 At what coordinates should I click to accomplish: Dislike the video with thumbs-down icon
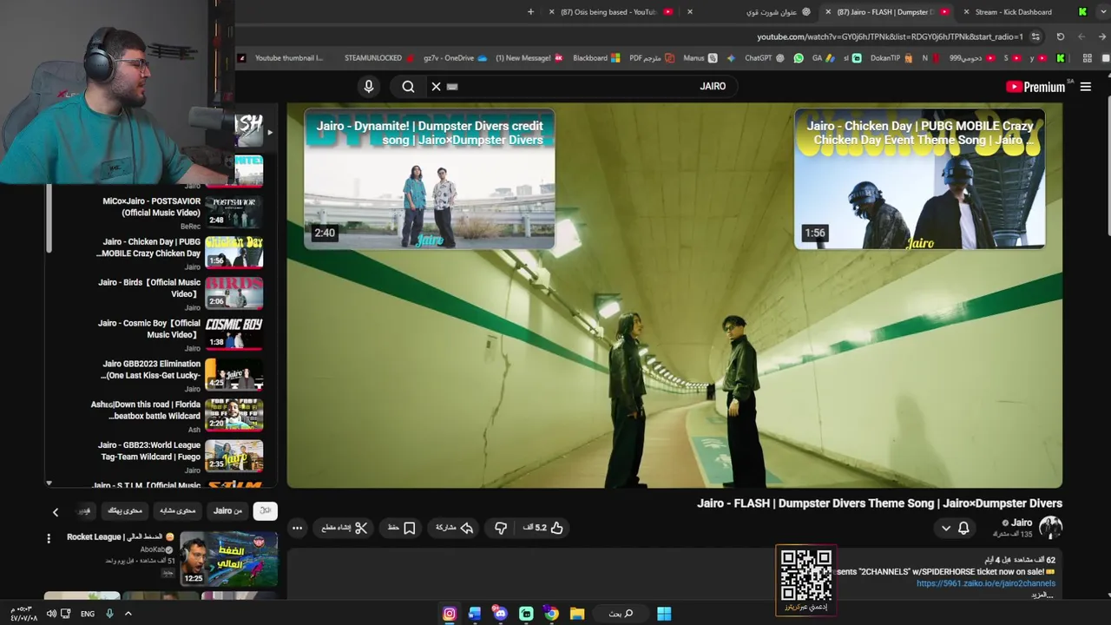pos(501,527)
